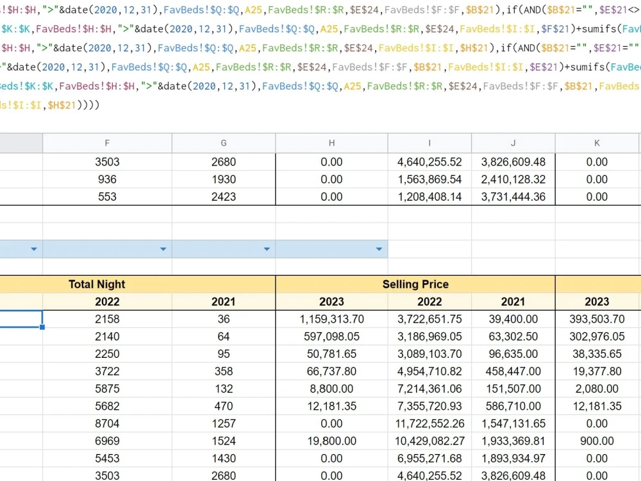641x481 pixels.
Task: Select cell with value 132
Action: pyautogui.click(x=224, y=389)
